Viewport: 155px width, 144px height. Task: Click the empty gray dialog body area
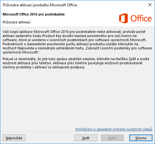point(77,97)
